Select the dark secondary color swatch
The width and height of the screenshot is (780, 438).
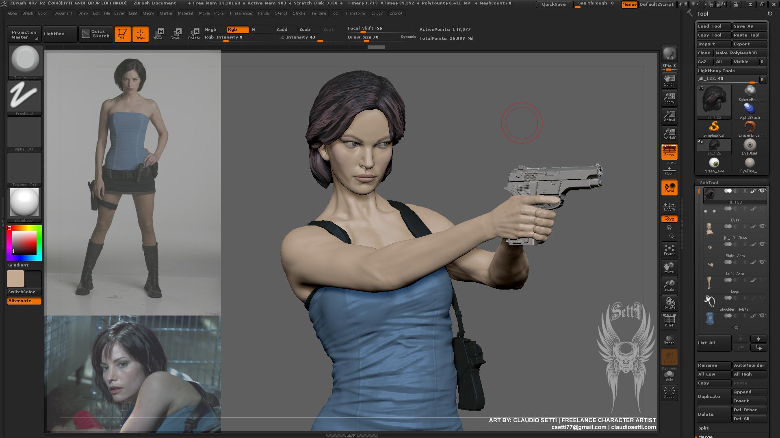pyautogui.click(x=33, y=279)
